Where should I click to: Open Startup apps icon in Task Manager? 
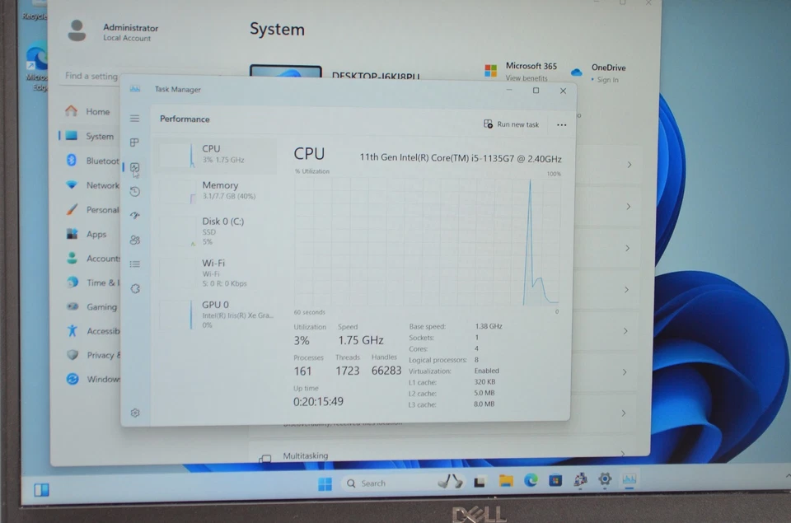[x=134, y=215]
